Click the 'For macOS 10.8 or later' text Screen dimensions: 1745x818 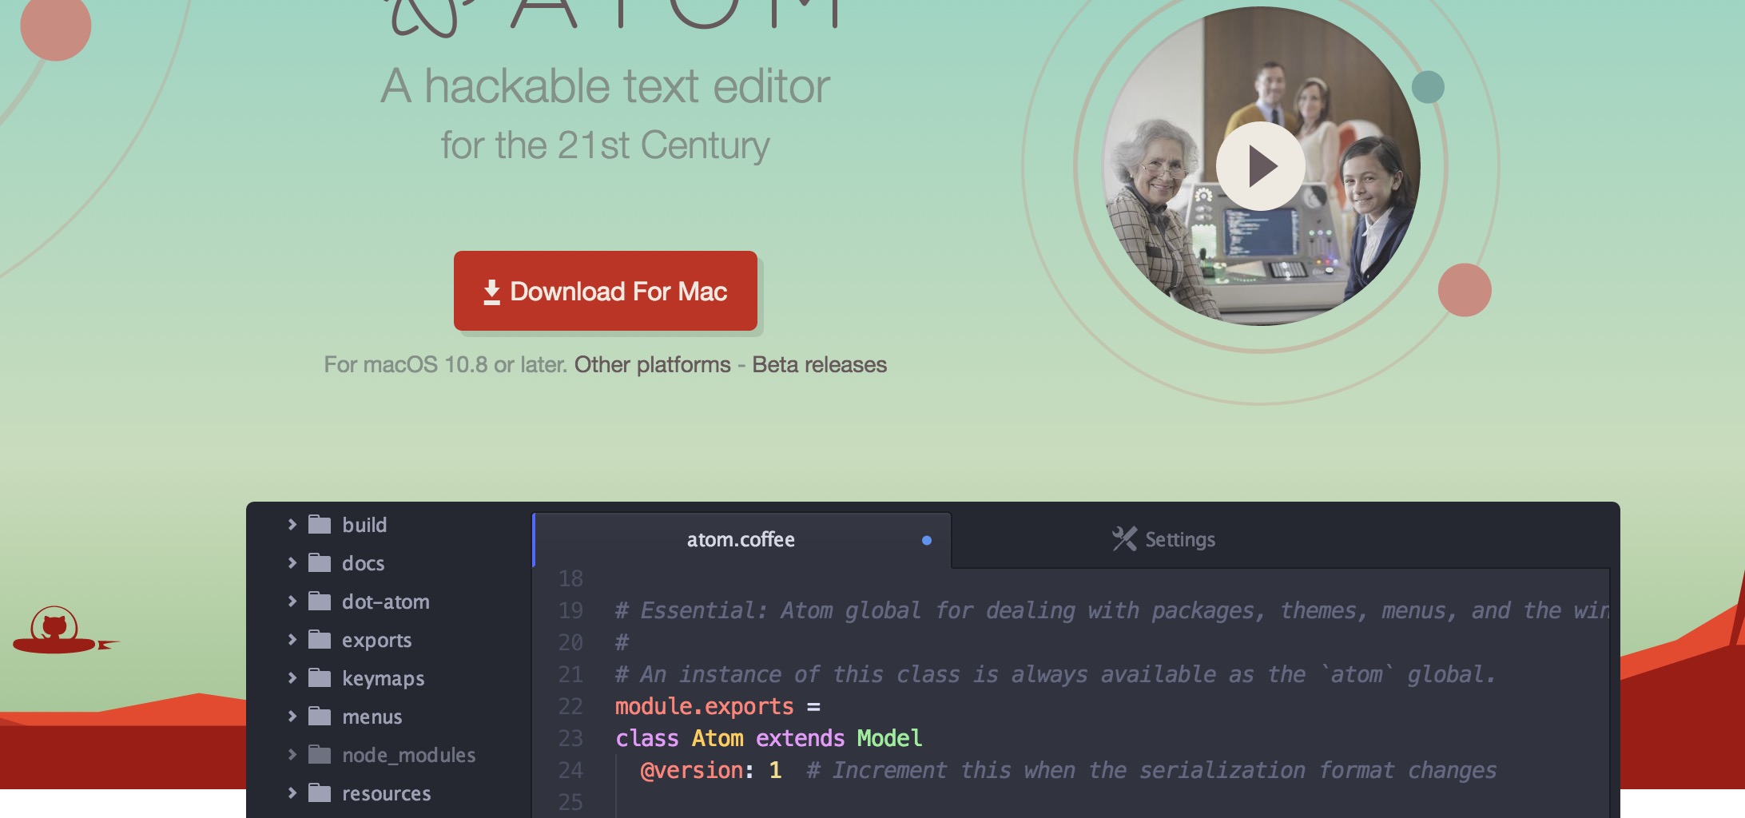(x=445, y=365)
